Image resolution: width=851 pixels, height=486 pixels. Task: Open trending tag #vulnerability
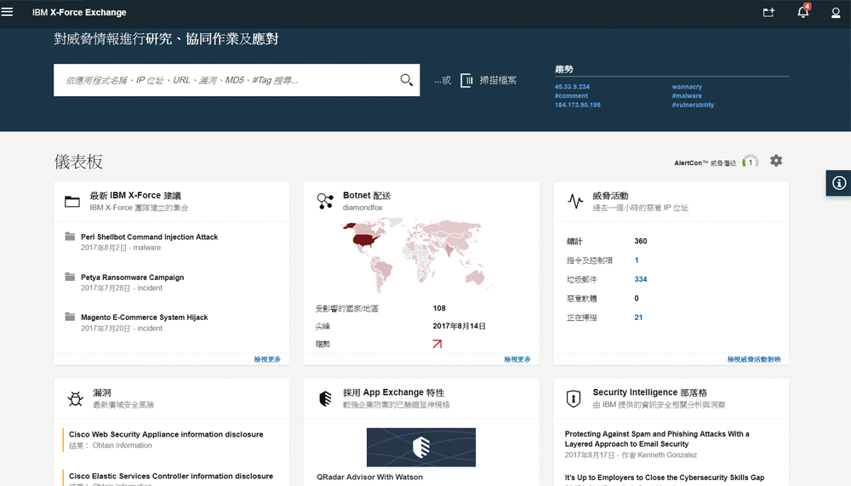[693, 105]
